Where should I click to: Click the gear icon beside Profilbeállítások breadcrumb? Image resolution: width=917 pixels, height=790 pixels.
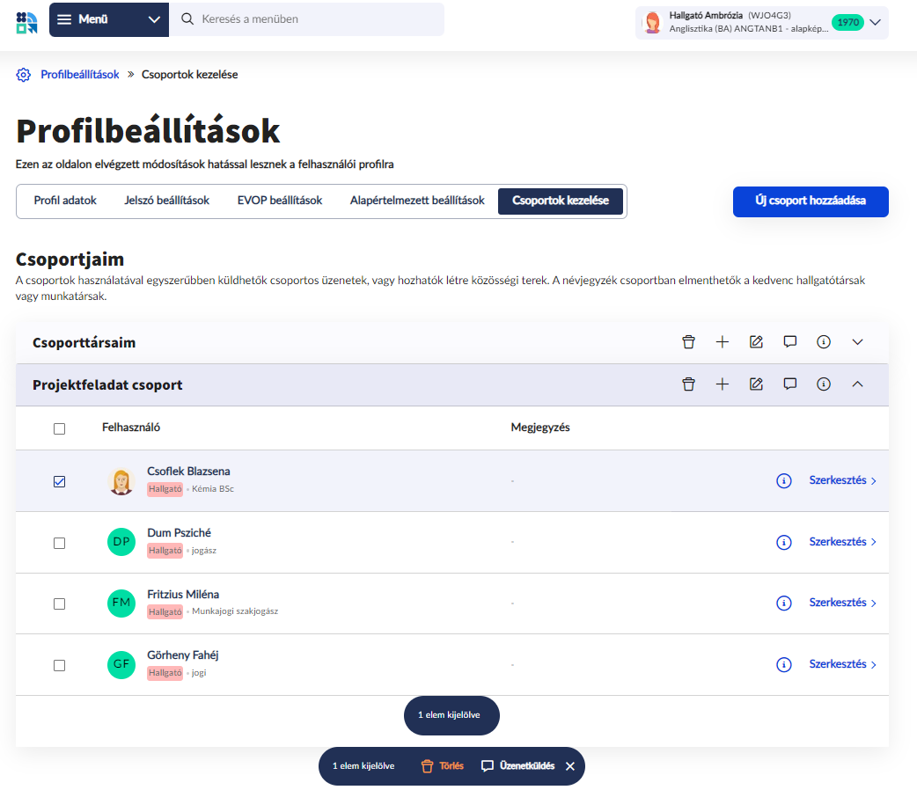pos(24,75)
